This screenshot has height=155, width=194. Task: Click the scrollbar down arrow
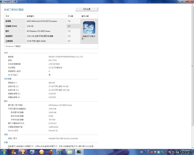(x=192, y=147)
